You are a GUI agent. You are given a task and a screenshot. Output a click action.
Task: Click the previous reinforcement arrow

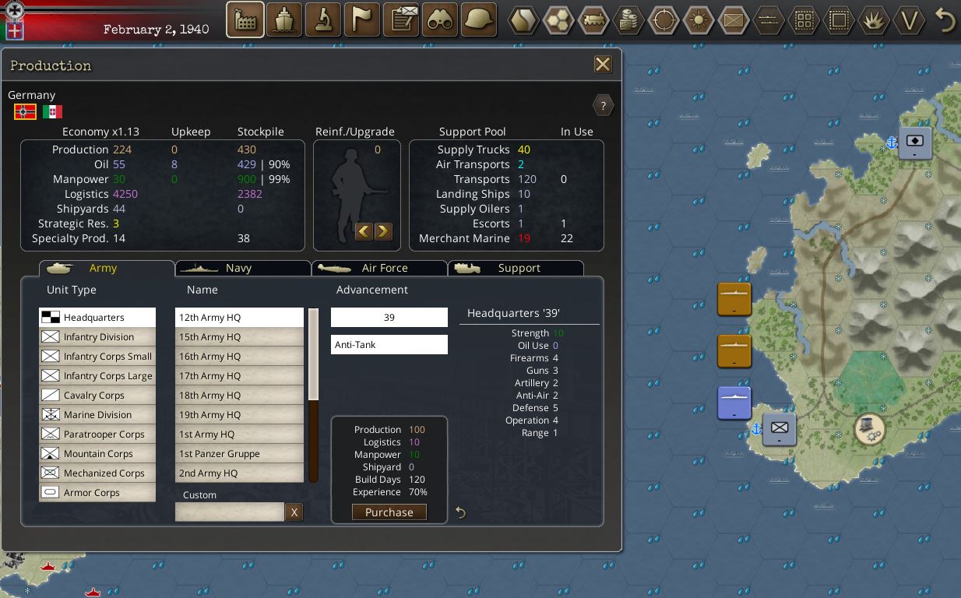364,231
